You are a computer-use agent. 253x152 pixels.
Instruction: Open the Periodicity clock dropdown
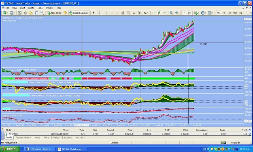(x=203, y=13)
